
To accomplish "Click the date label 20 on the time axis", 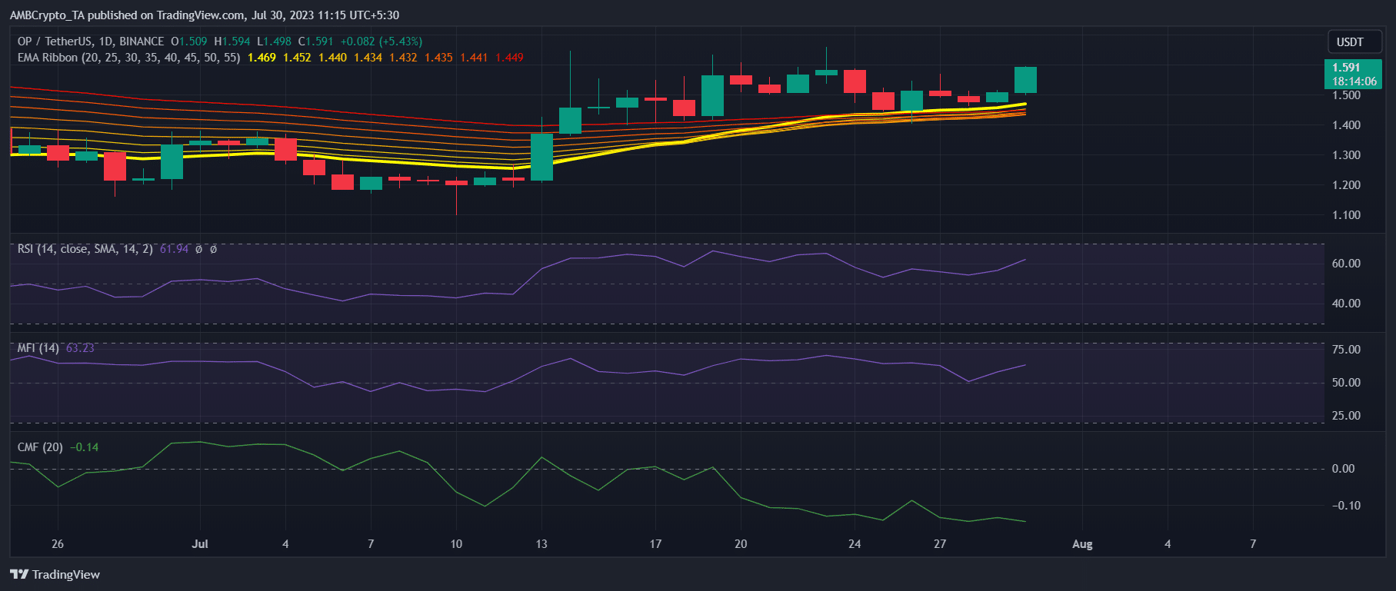I will click(741, 544).
